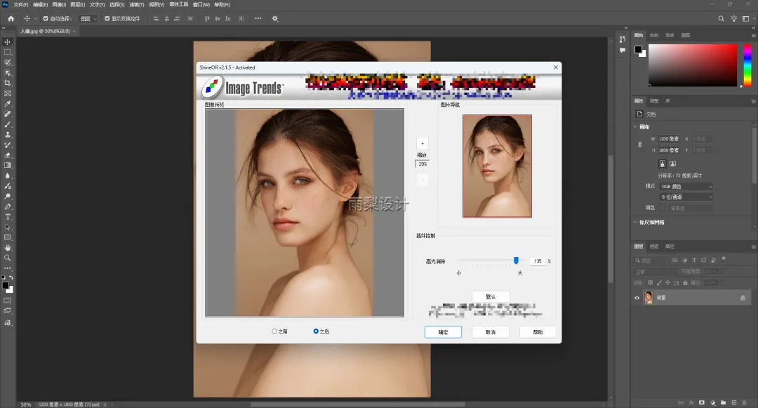758x408 pixels.
Task: Open the RGB 颜色 mode dropdown
Action: coord(686,186)
